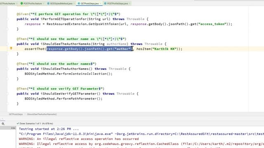
Task: Click the authorName parameter
Action: click(116, 44)
